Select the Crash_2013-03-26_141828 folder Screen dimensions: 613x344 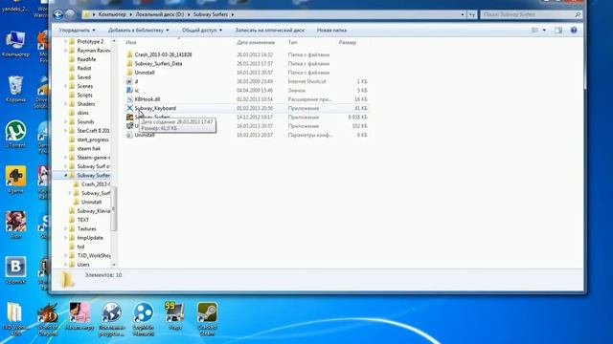[163, 54]
